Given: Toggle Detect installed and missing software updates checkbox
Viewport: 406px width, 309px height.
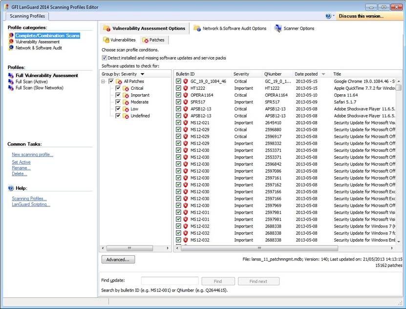Looking at the screenshot, I should point(105,58).
